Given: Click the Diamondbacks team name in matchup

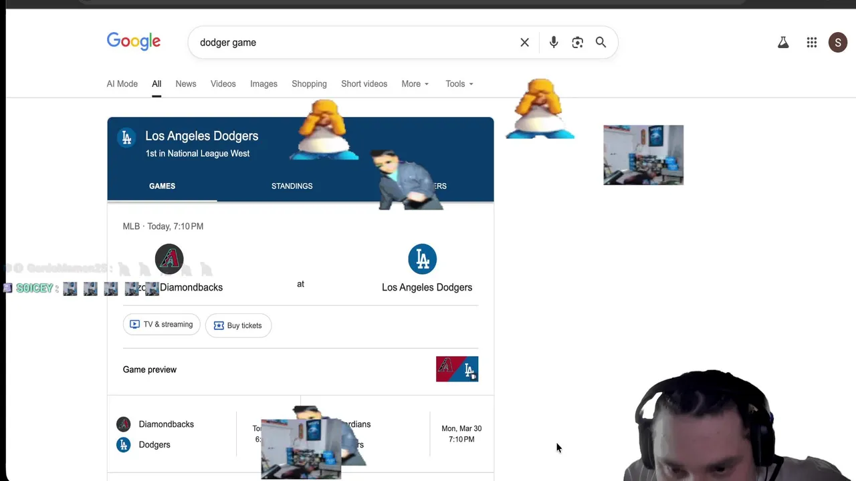Looking at the screenshot, I should pyautogui.click(x=191, y=287).
